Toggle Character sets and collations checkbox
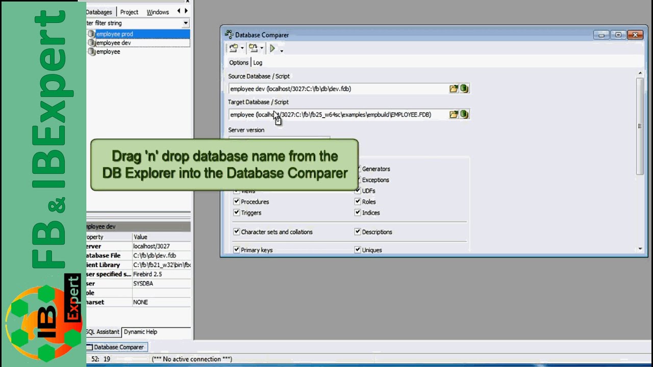This screenshot has height=367, width=653. 237,232
